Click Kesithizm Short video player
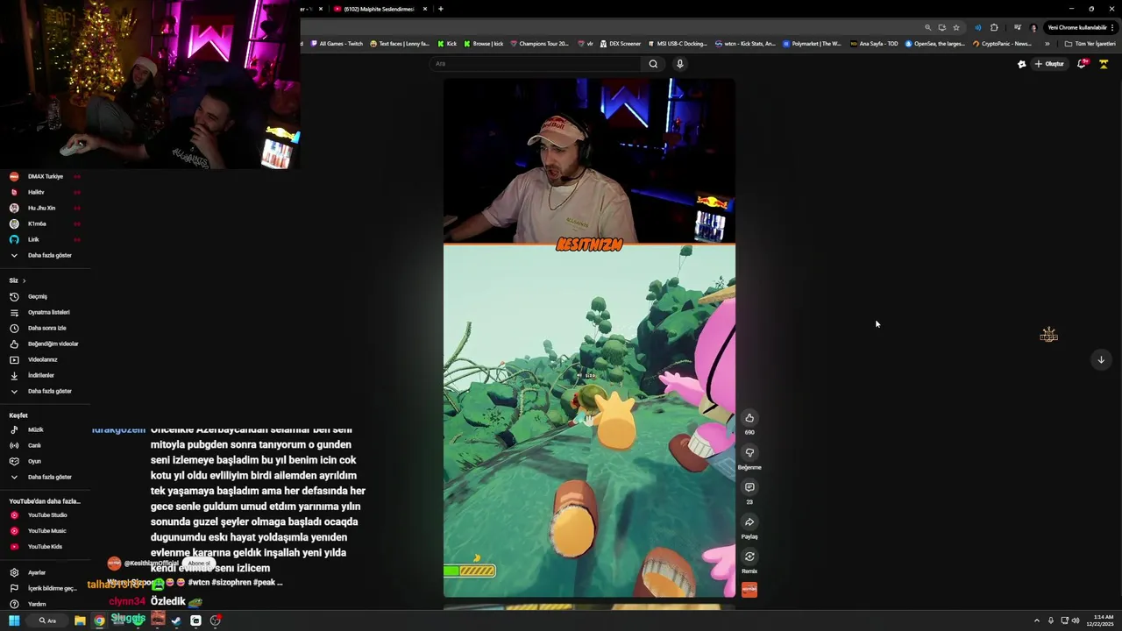Viewport: 1122px width, 631px height. (x=589, y=337)
